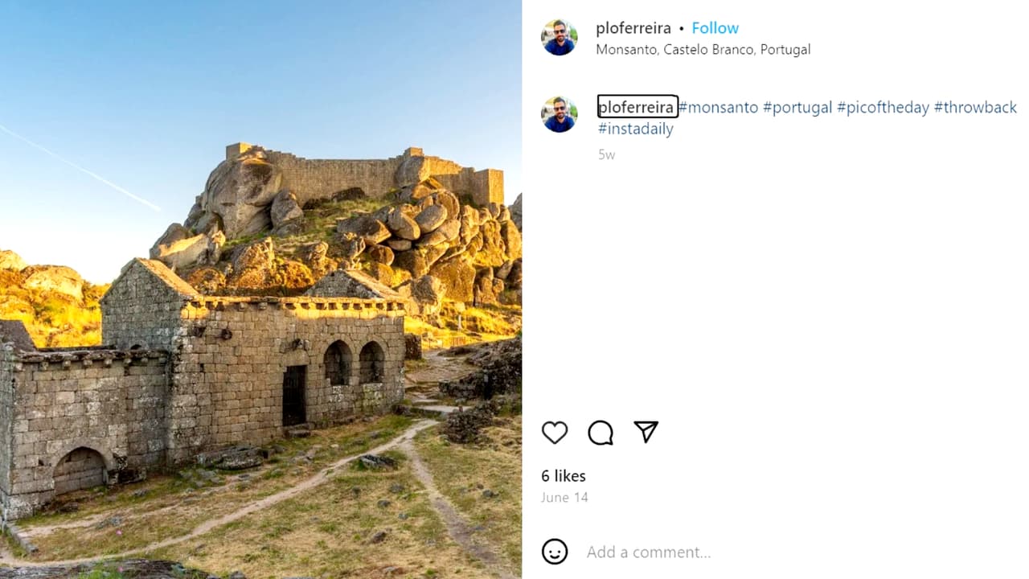Open the #portugal hashtag
The width and height of the screenshot is (1029, 579).
point(797,107)
